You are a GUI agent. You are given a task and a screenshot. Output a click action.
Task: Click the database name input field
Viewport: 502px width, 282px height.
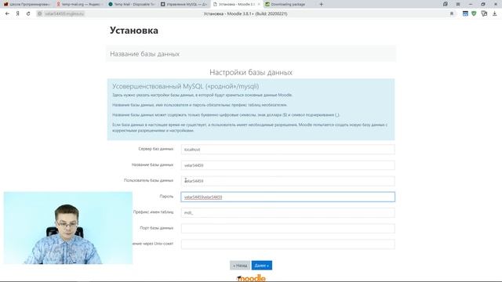click(x=288, y=165)
